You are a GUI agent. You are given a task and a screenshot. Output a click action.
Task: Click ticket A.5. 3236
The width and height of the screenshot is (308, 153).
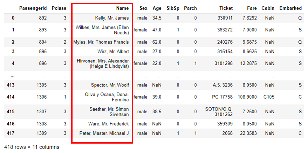223,85
